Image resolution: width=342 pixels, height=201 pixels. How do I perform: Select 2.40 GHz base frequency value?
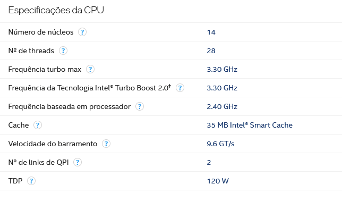coord(222,107)
